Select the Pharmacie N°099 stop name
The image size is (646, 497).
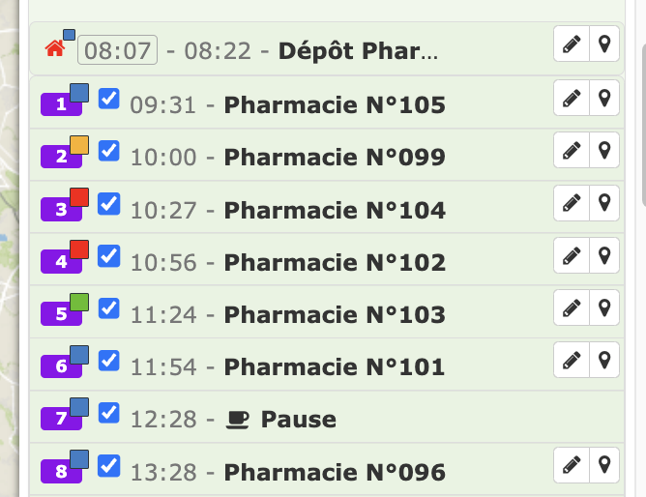[x=335, y=158]
